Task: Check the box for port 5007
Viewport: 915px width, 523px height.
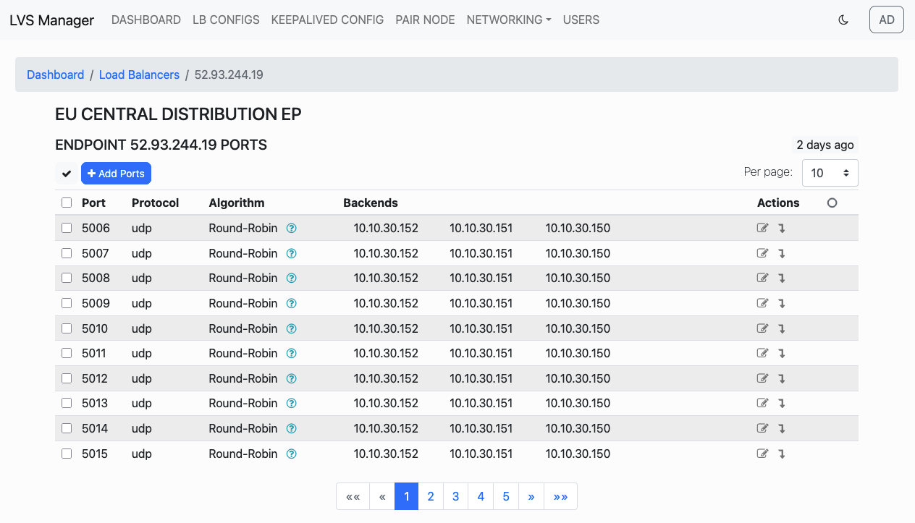Action: pos(67,253)
